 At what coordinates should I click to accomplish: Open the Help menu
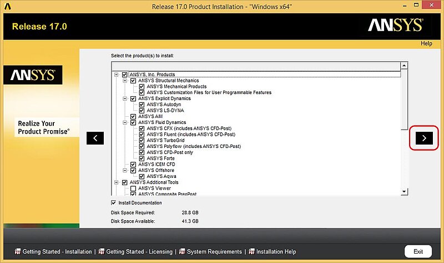pyautogui.click(x=426, y=43)
